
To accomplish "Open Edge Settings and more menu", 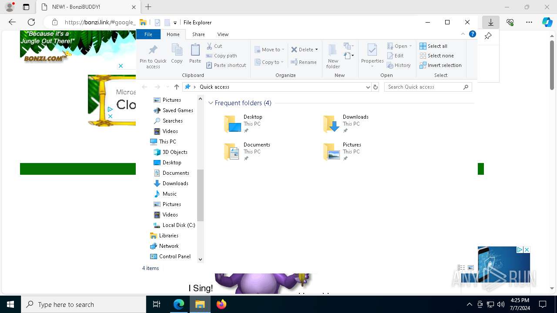I will coord(529,22).
